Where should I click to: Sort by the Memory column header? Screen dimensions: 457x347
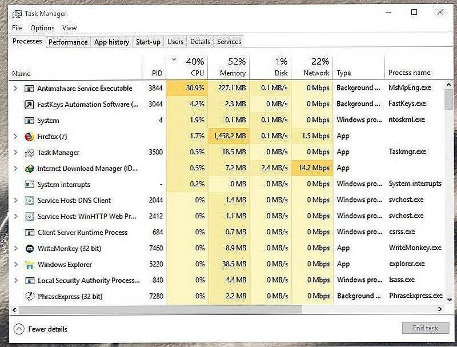(229, 67)
